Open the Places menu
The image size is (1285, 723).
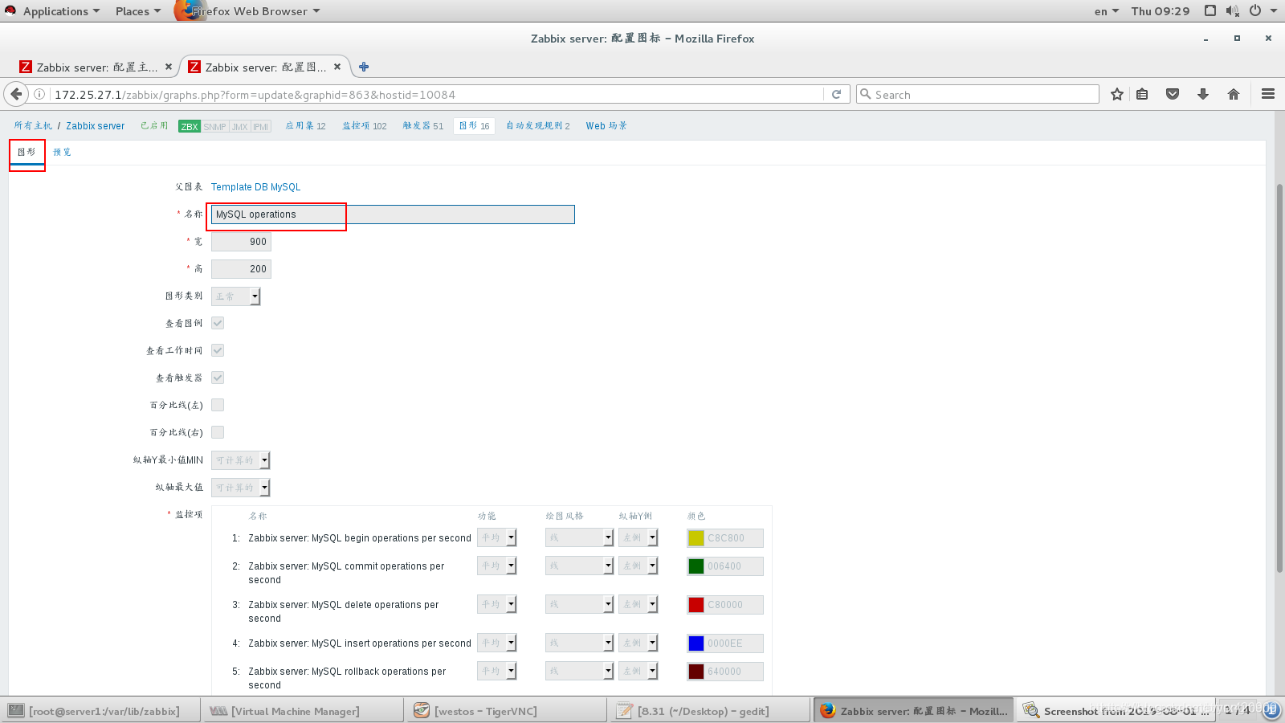(137, 10)
